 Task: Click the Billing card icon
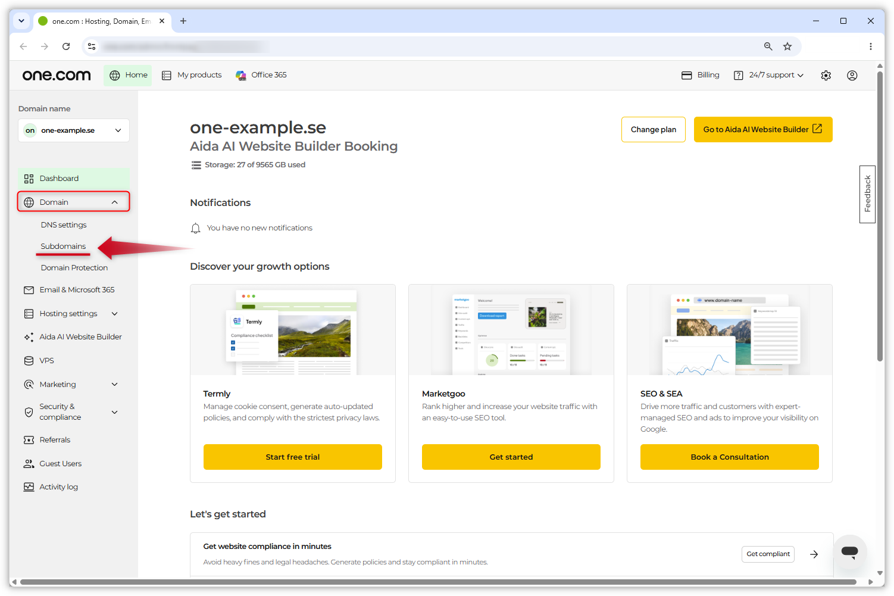click(686, 75)
